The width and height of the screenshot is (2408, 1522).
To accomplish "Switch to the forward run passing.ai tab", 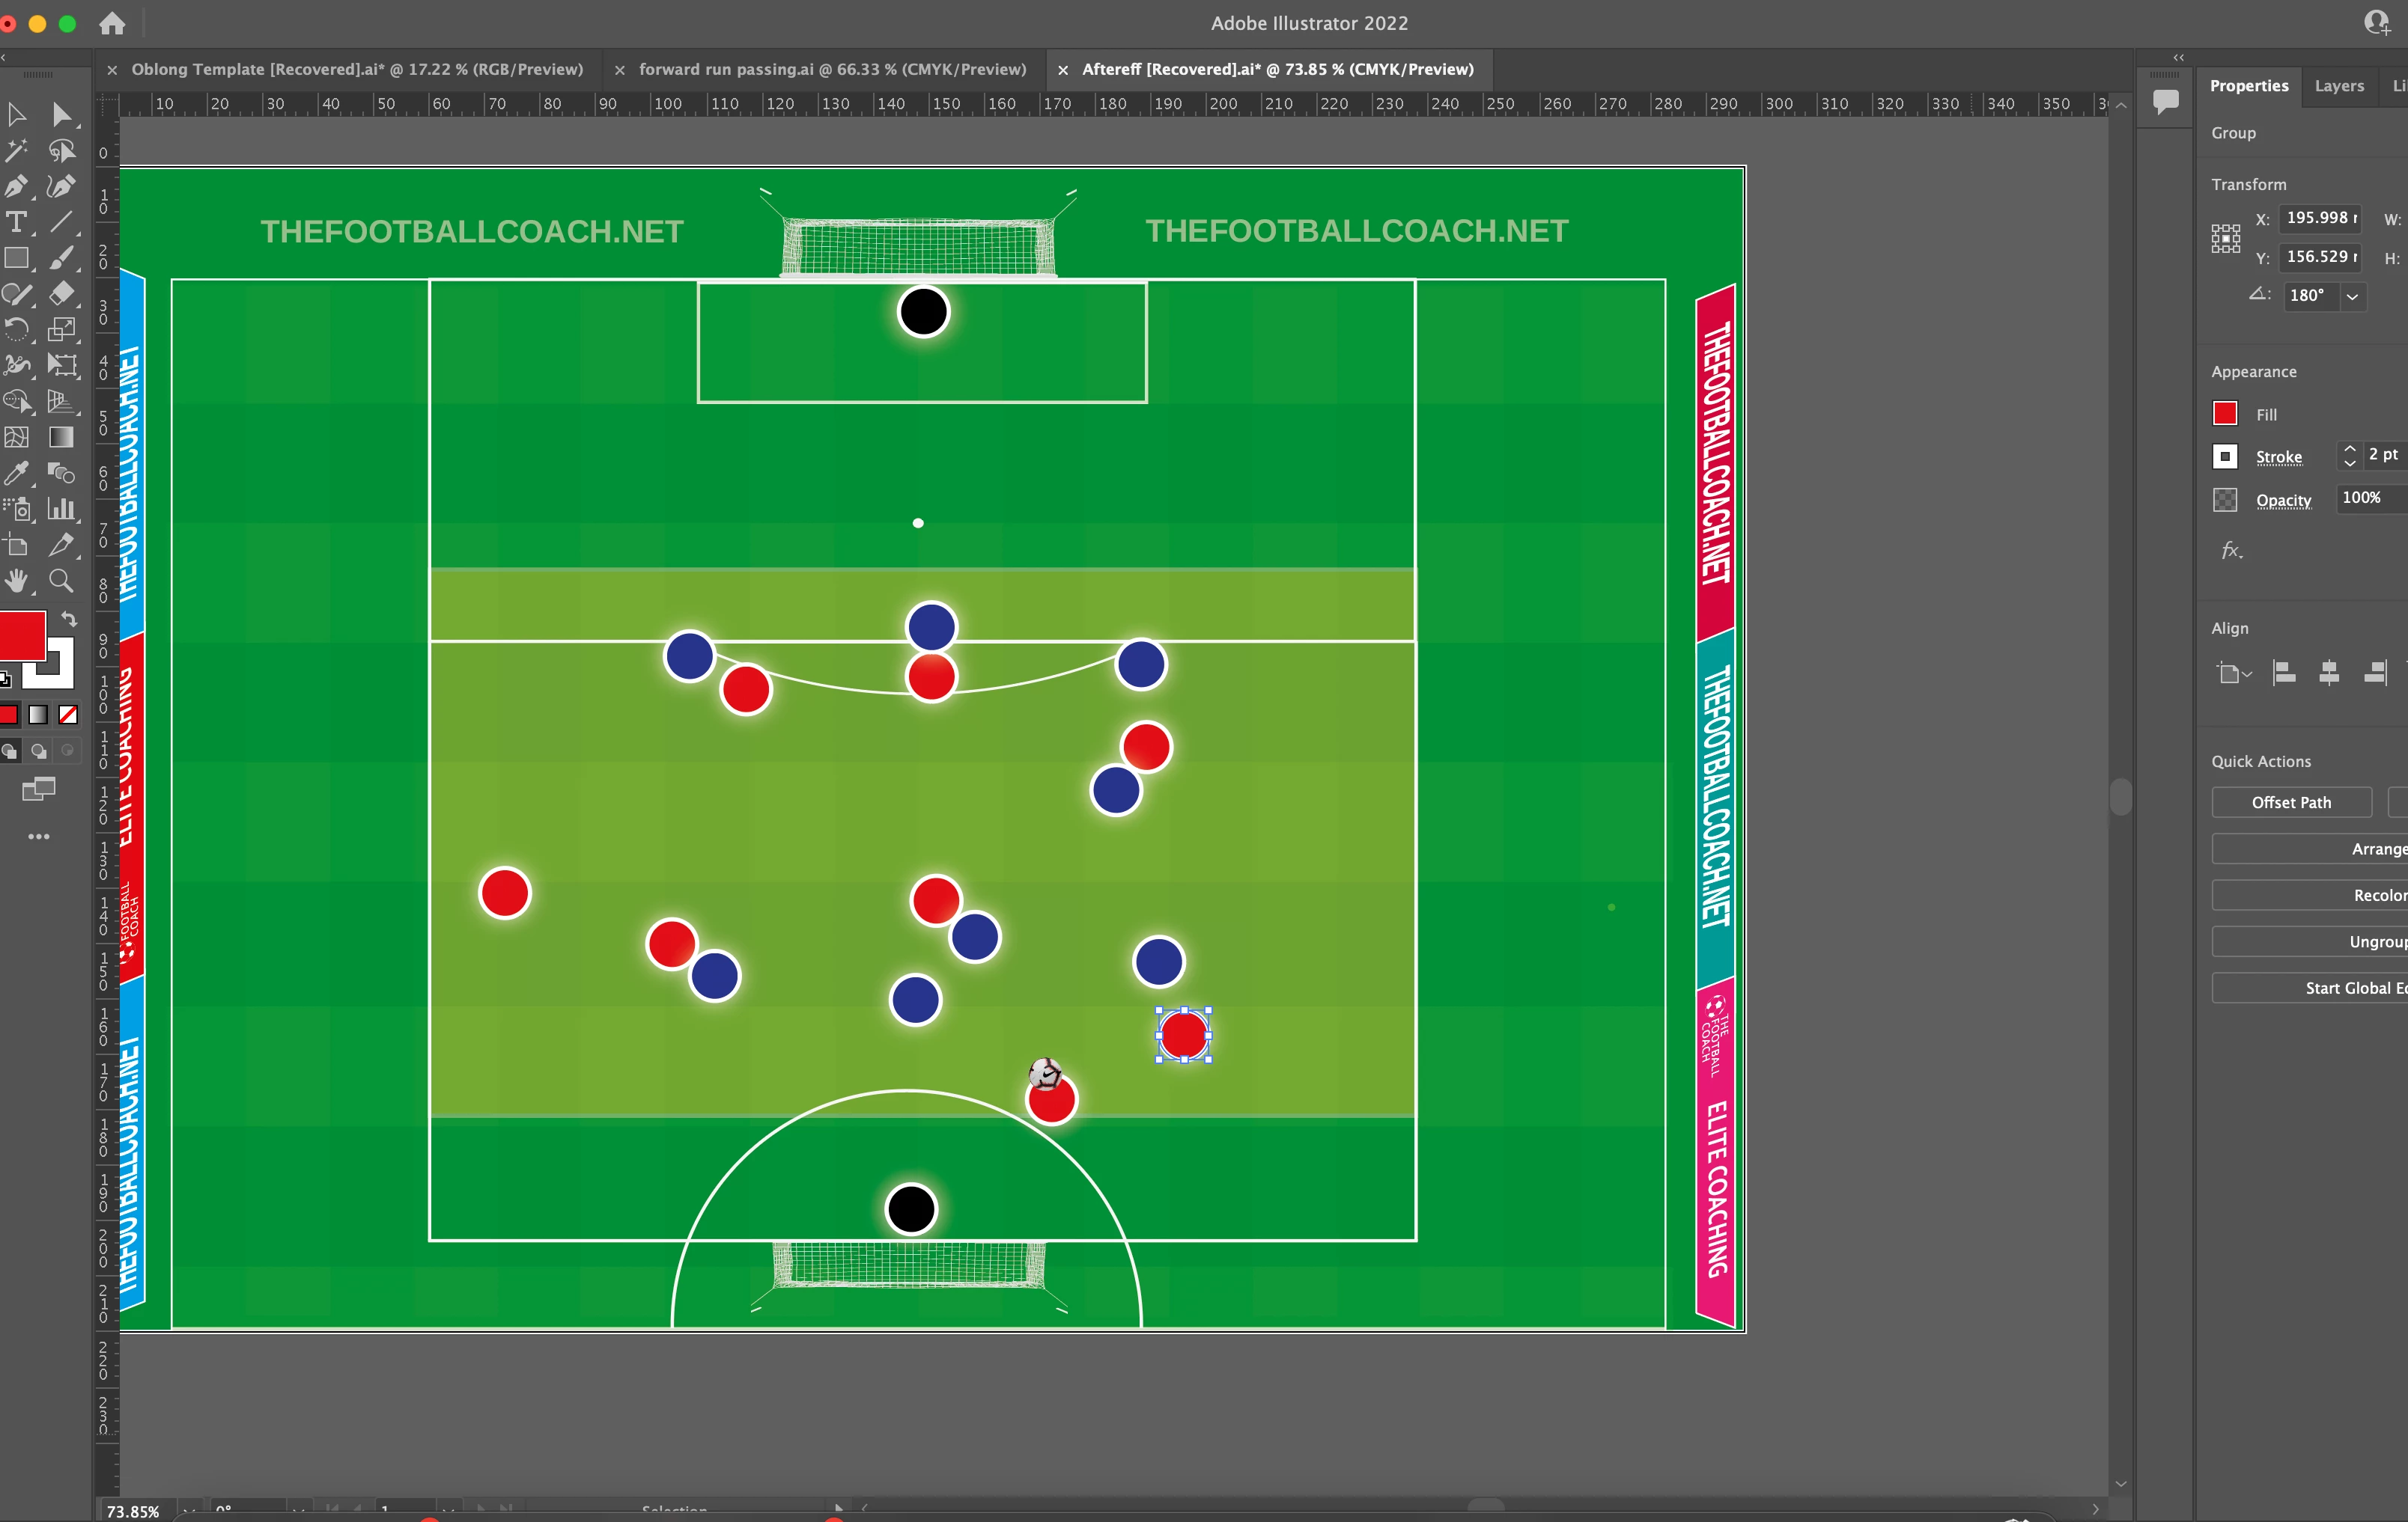I will click(x=832, y=69).
